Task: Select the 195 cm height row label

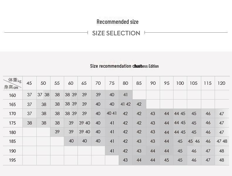Action: coord(12,160)
